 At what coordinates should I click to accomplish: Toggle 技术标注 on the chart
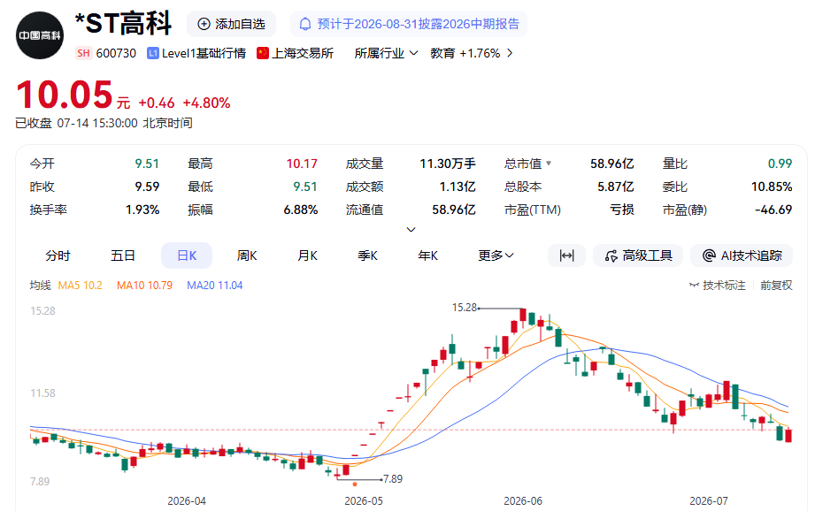point(718,285)
